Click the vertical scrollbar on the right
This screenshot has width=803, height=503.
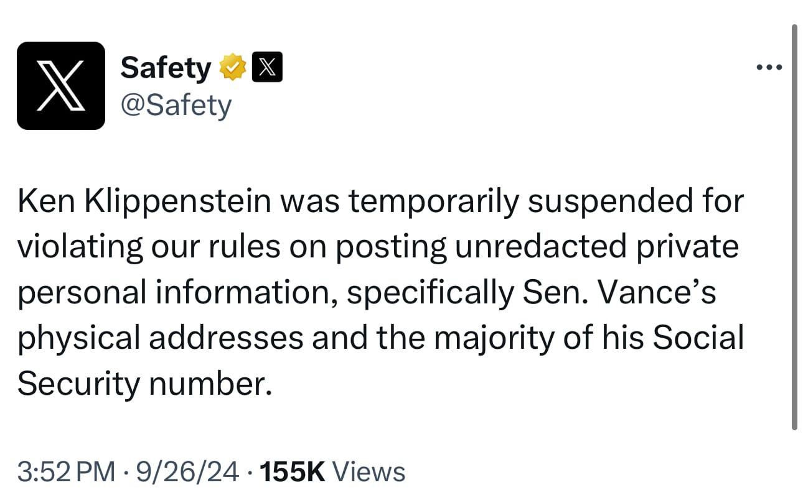click(x=794, y=227)
